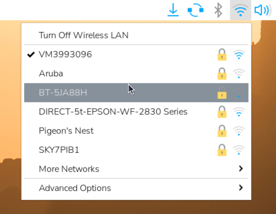Choose the highlighted BT-5JA88H network
This screenshot has height=214, width=276.
click(63, 93)
